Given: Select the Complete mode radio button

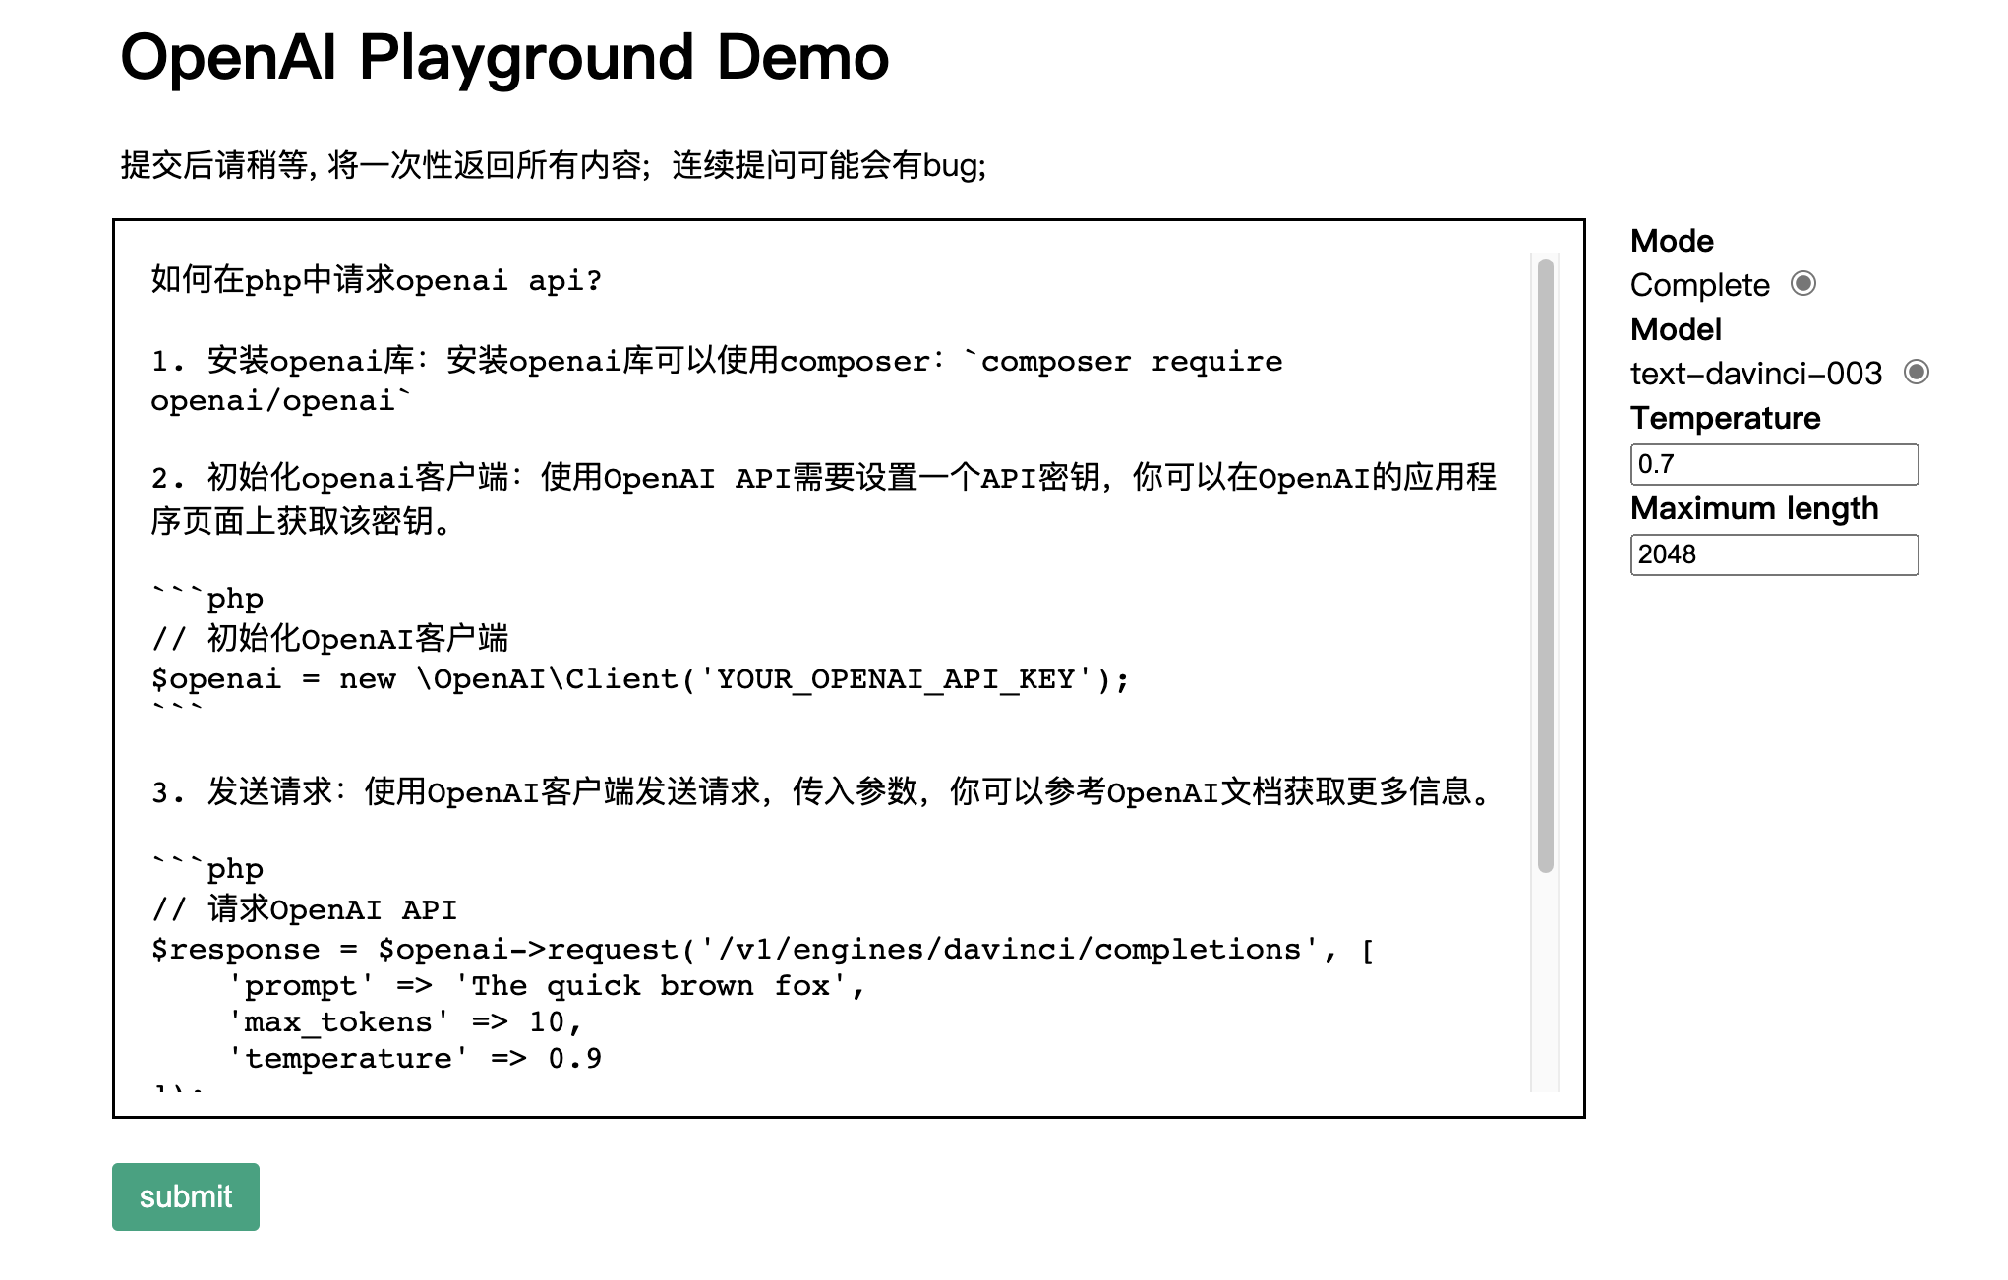Looking at the screenshot, I should [1802, 284].
